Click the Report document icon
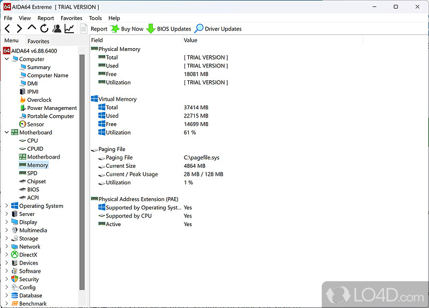 pyautogui.click(x=84, y=28)
